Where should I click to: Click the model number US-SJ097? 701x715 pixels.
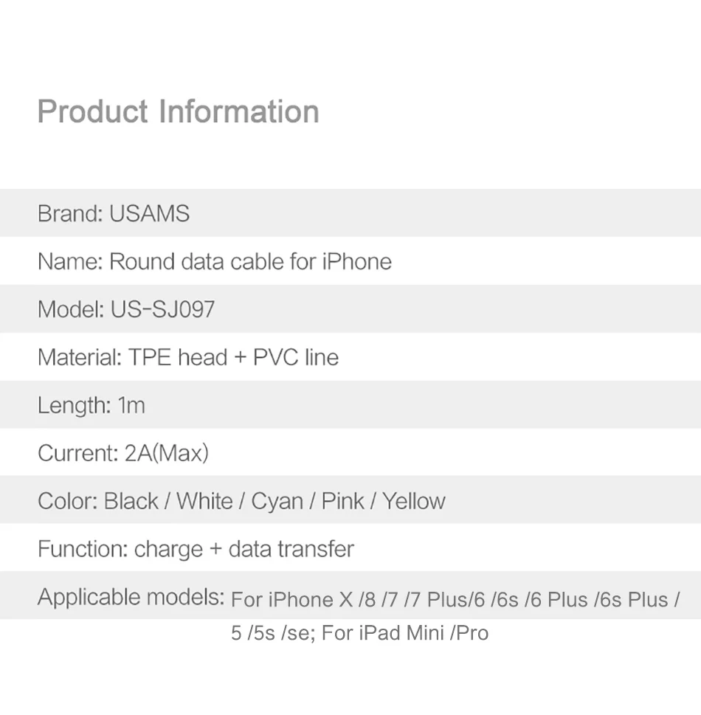pyautogui.click(x=162, y=310)
